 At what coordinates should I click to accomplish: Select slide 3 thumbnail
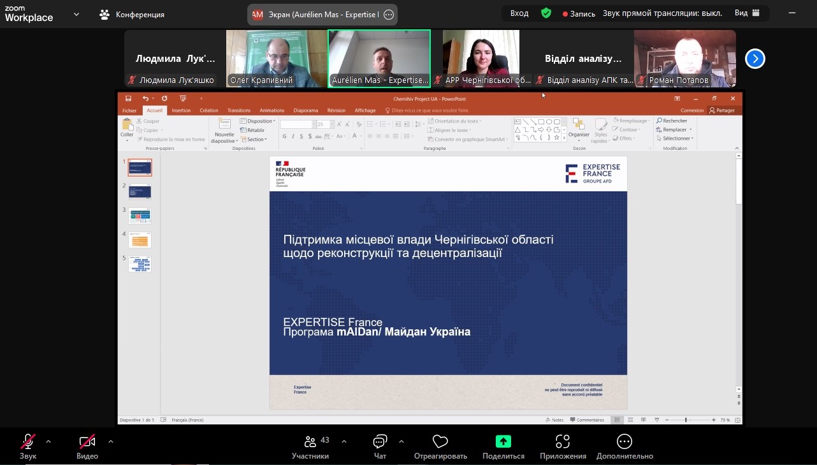tap(140, 216)
